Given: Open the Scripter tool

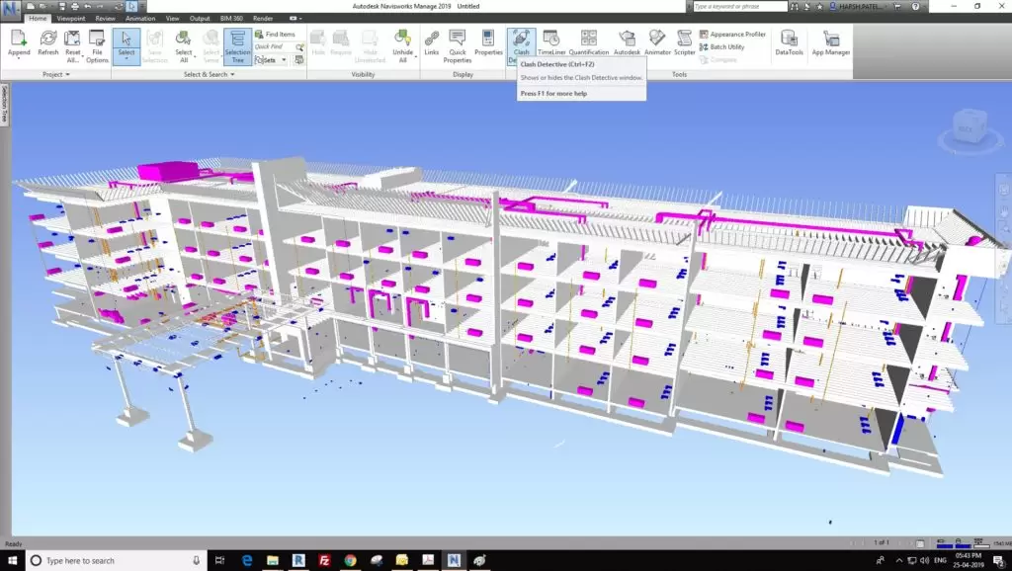Looking at the screenshot, I should pos(684,43).
